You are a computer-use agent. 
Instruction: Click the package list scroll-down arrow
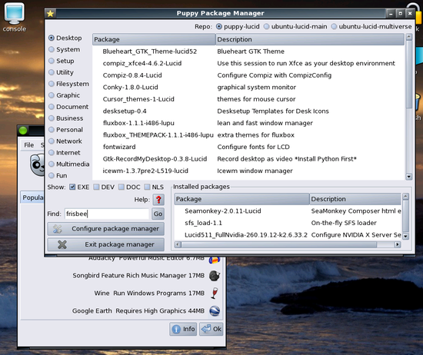tap(409, 177)
